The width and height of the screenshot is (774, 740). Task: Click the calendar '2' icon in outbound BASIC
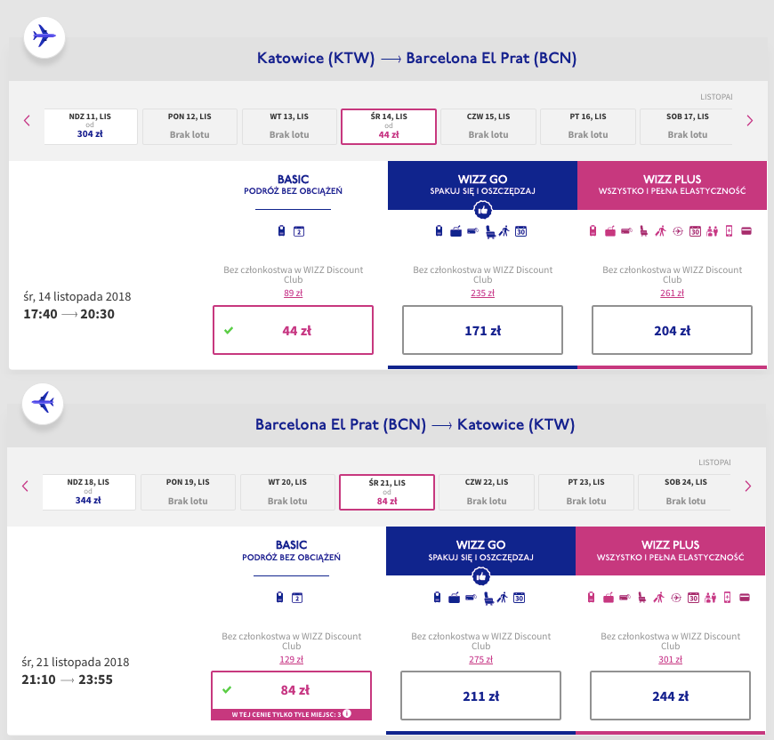coord(299,231)
